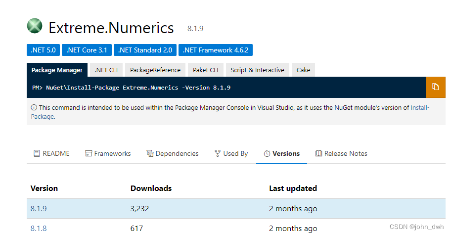451x235 pixels.
Task: Click the .NET Standard 2.0 badge
Action: pos(145,50)
